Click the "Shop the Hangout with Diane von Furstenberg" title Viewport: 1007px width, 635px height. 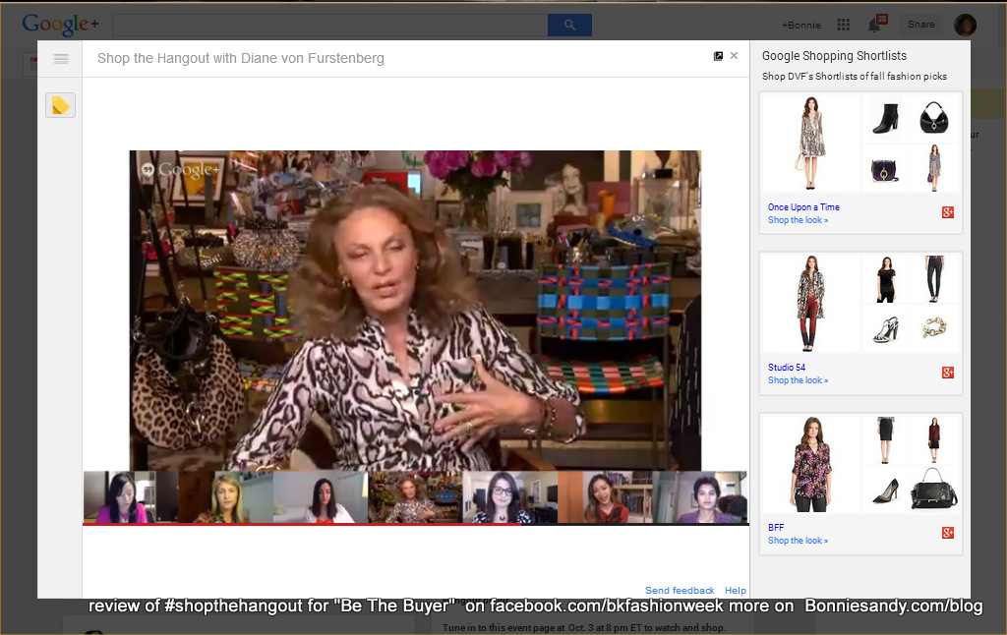[241, 58]
